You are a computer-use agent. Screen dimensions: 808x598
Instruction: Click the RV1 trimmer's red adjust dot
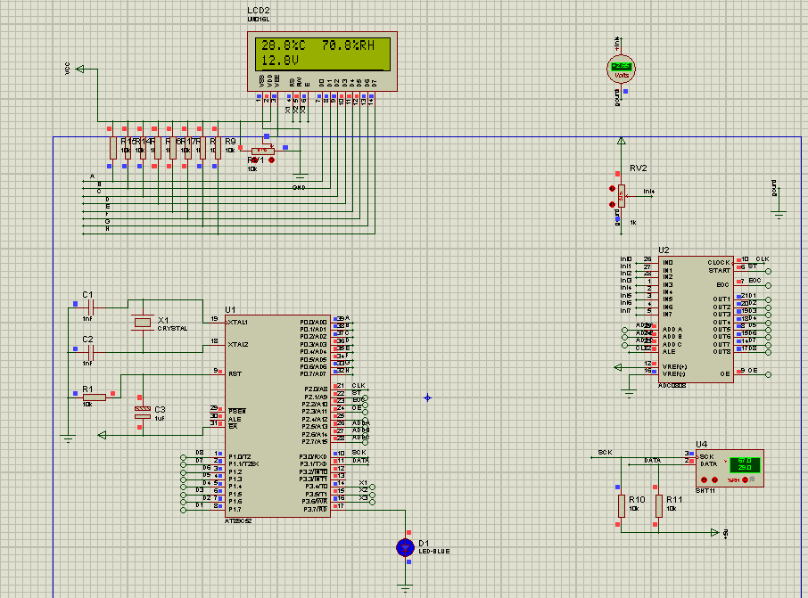pyautogui.click(x=272, y=160)
